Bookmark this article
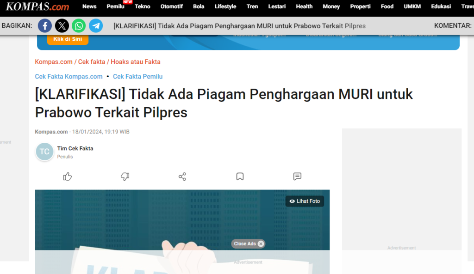The image size is (474, 274). [240, 177]
